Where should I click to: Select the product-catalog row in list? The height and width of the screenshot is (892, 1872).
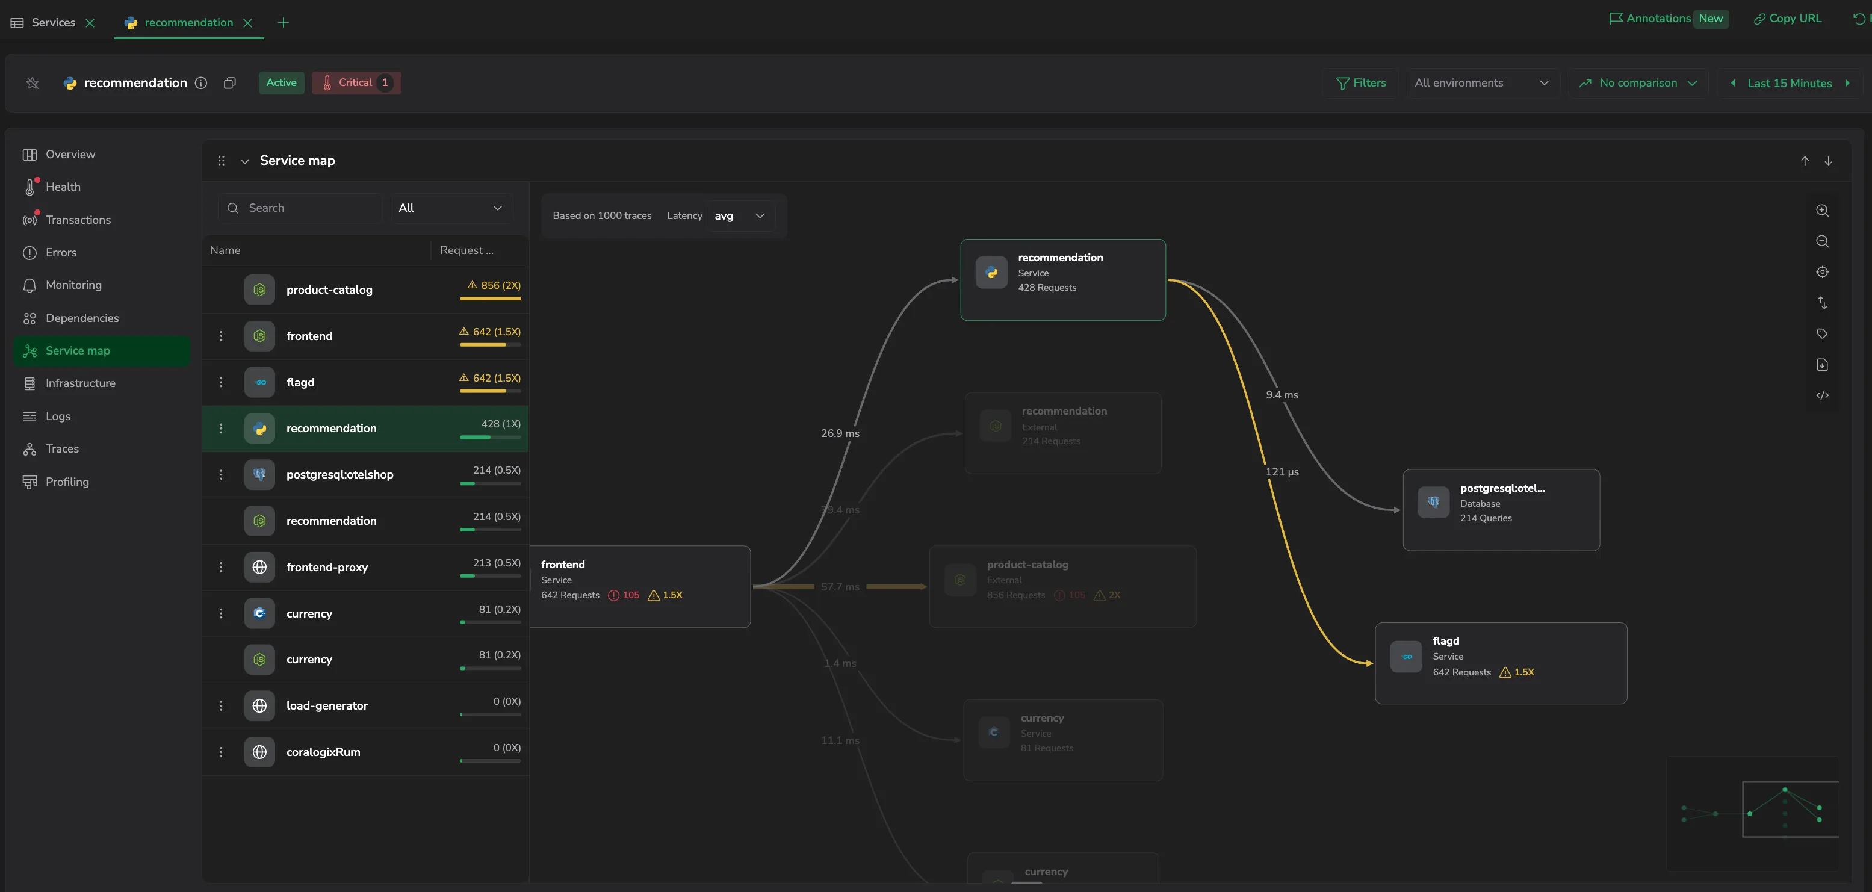(365, 290)
